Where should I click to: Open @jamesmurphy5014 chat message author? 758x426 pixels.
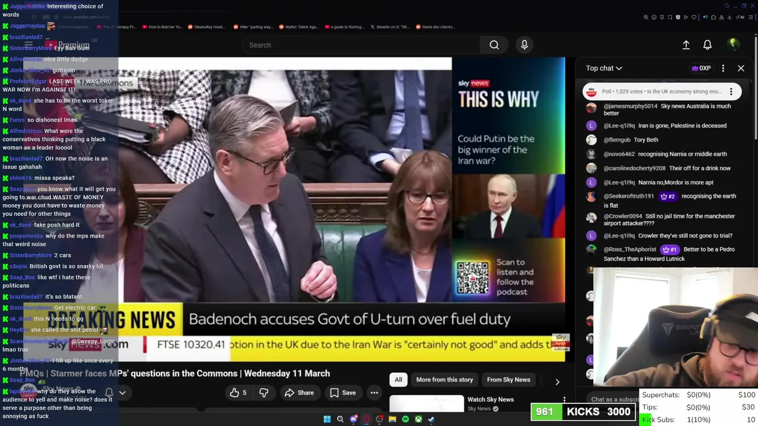[630, 106]
